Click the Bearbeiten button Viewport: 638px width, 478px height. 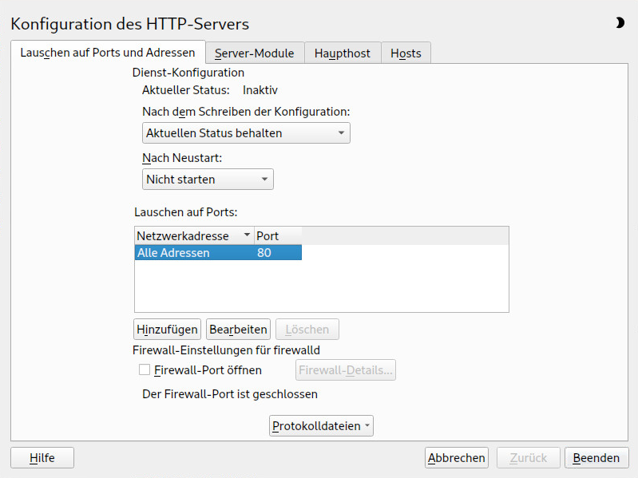pos(238,330)
